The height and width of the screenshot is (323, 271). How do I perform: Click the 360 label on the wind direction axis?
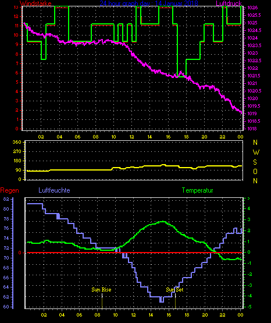click(17, 143)
